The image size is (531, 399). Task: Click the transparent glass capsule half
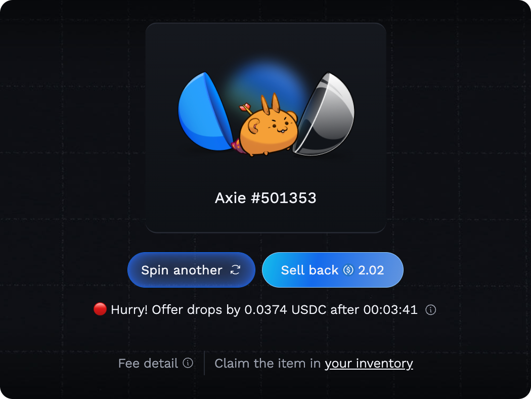point(324,114)
